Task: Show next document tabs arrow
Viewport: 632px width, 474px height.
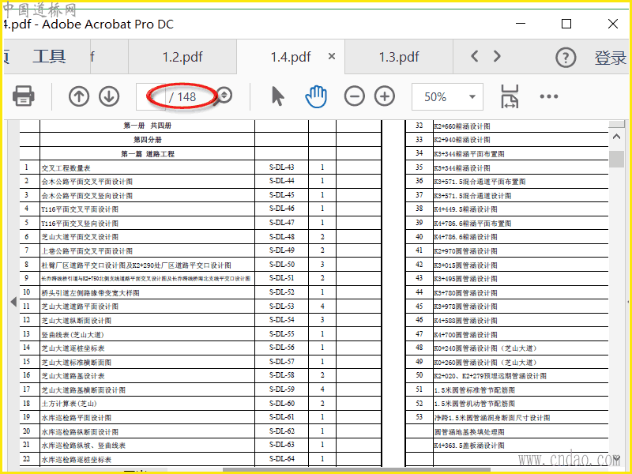Action: tap(497, 56)
